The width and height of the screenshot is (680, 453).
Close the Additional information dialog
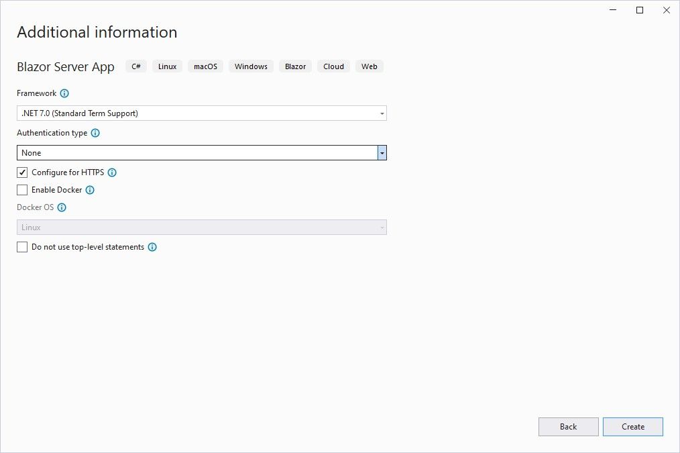pos(666,10)
